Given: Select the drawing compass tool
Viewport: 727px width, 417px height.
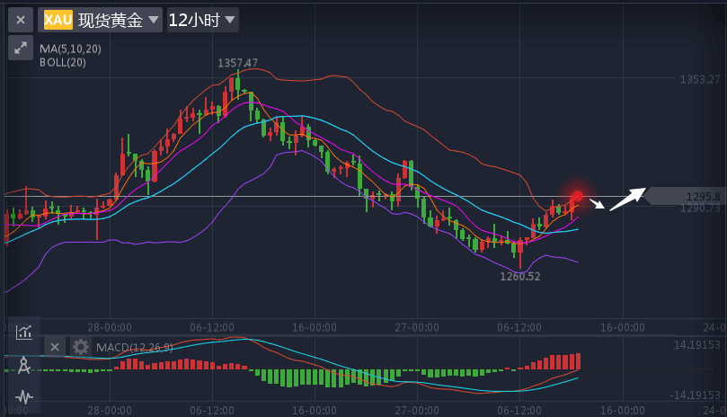Looking at the screenshot, I should (x=24, y=365).
